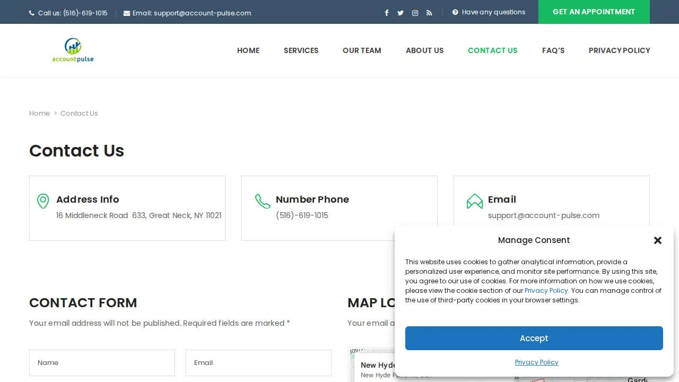Select the Contact Us menu item
This screenshot has width=679, height=382.
(493, 50)
